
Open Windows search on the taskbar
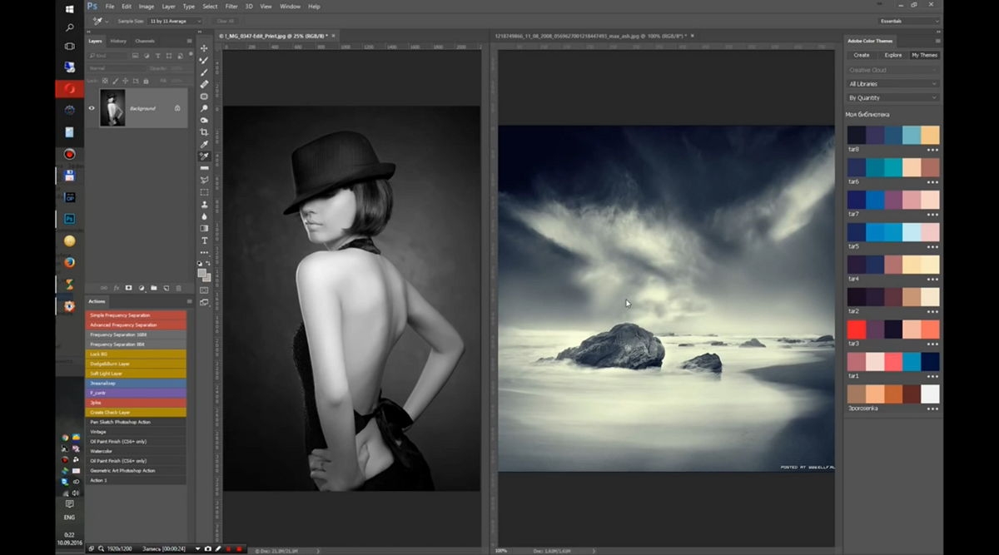pos(70,27)
